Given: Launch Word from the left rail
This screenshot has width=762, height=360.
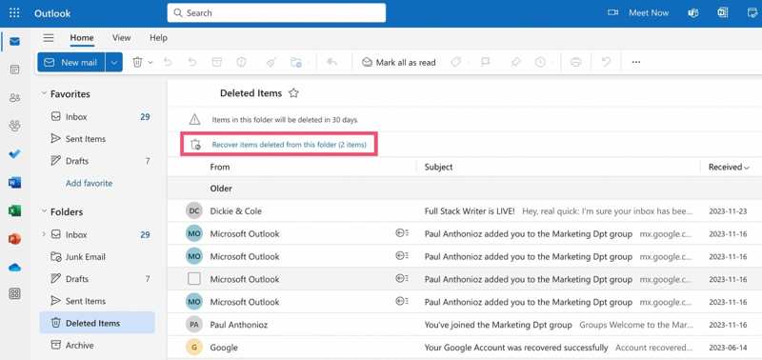Looking at the screenshot, I should (14, 183).
